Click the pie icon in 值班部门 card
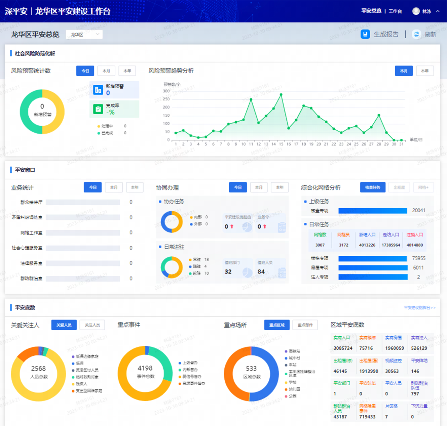The width and height of the screenshot is (447, 426). click(247, 272)
